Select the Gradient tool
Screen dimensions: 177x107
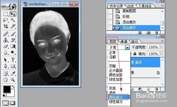click(13, 46)
